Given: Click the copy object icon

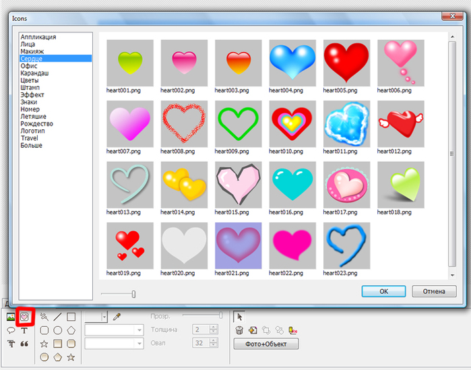Looking at the screenshot, I should (253, 330).
